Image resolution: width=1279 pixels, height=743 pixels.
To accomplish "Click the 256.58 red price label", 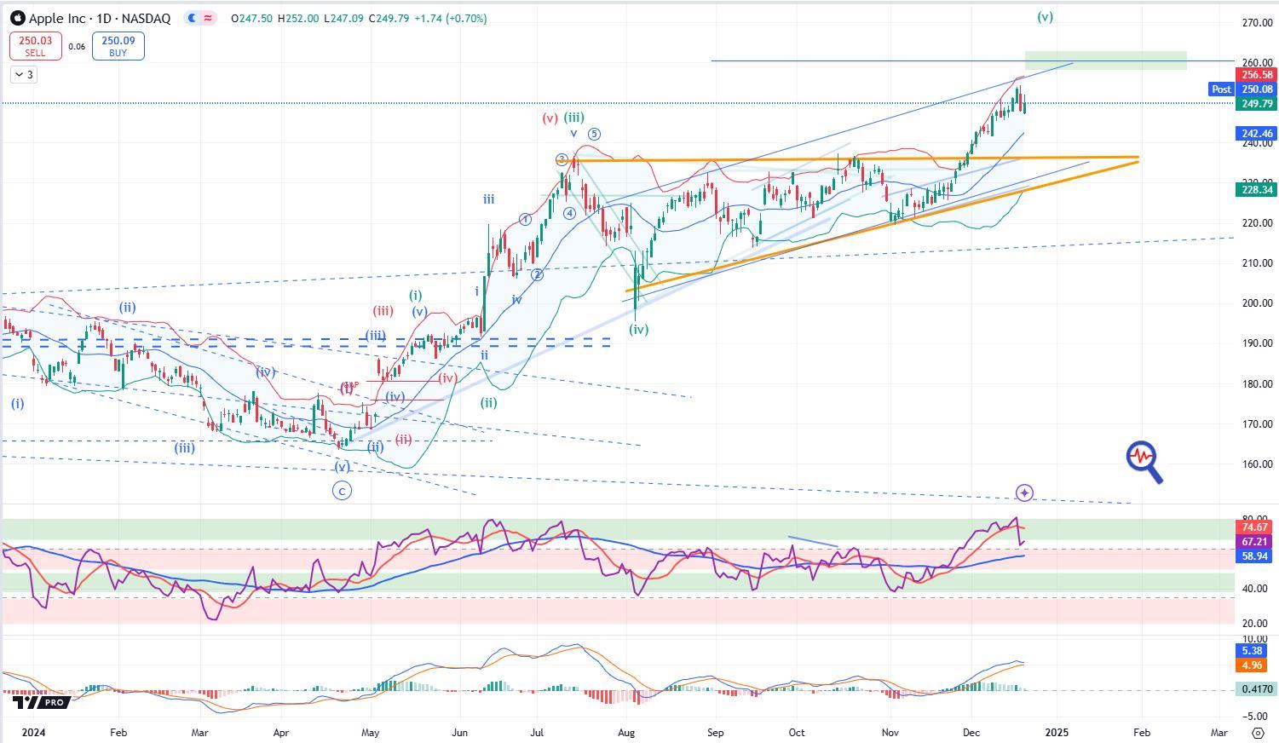I will pos(1257,75).
